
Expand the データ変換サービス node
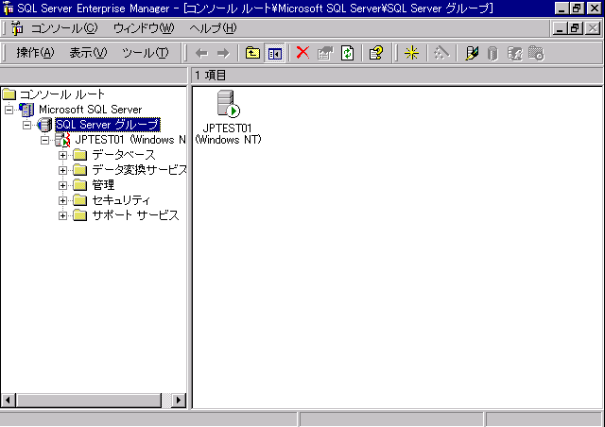[62, 170]
